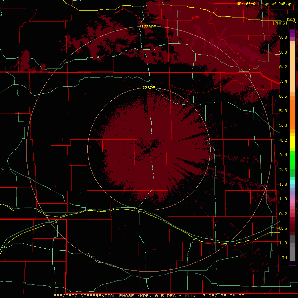Select the 3.4 scale value
Screen dimensions: 298x298
283,155
